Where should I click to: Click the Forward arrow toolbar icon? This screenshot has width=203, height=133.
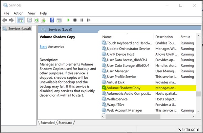[11, 20]
